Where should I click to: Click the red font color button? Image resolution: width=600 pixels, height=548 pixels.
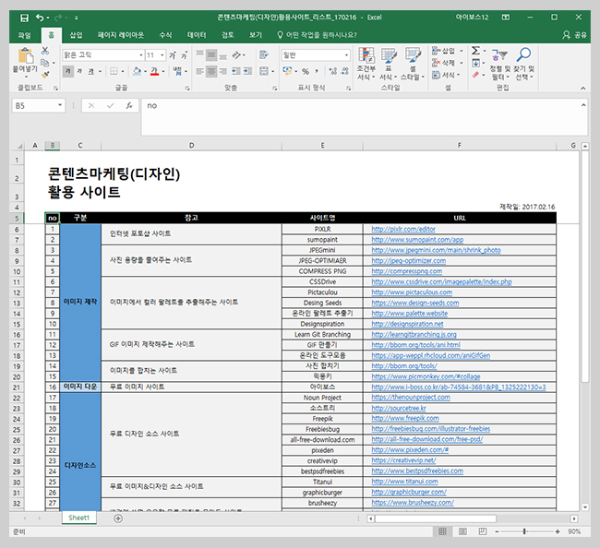154,72
